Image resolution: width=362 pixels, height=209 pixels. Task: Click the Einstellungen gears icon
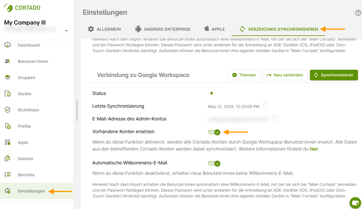tap(8, 191)
